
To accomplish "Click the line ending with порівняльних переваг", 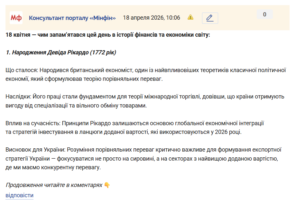I will 84,79.
